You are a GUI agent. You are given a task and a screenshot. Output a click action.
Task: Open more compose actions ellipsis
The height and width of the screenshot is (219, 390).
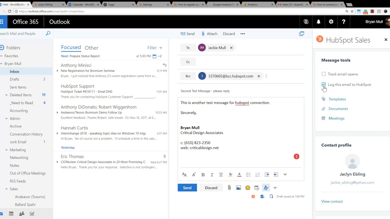click(x=243, y=34)
